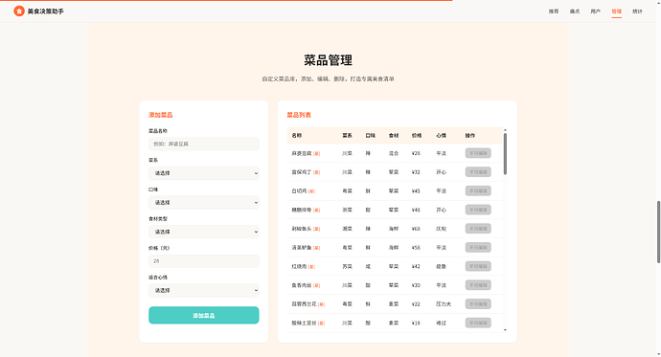Image resolution: width=661 pixels, height=357 pixels.
Task: Click 不可编辑 button in 糖醋排骨 row
Action: pyautogui.click(x=478, y=210)
